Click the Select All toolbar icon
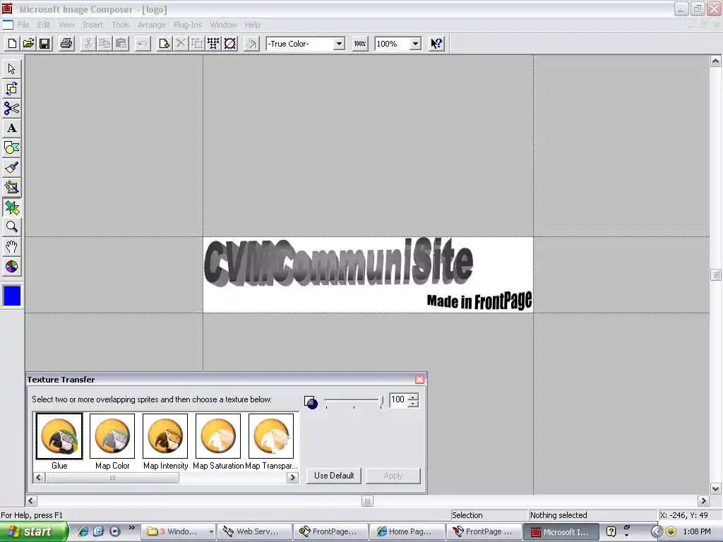 coord(213,44)
